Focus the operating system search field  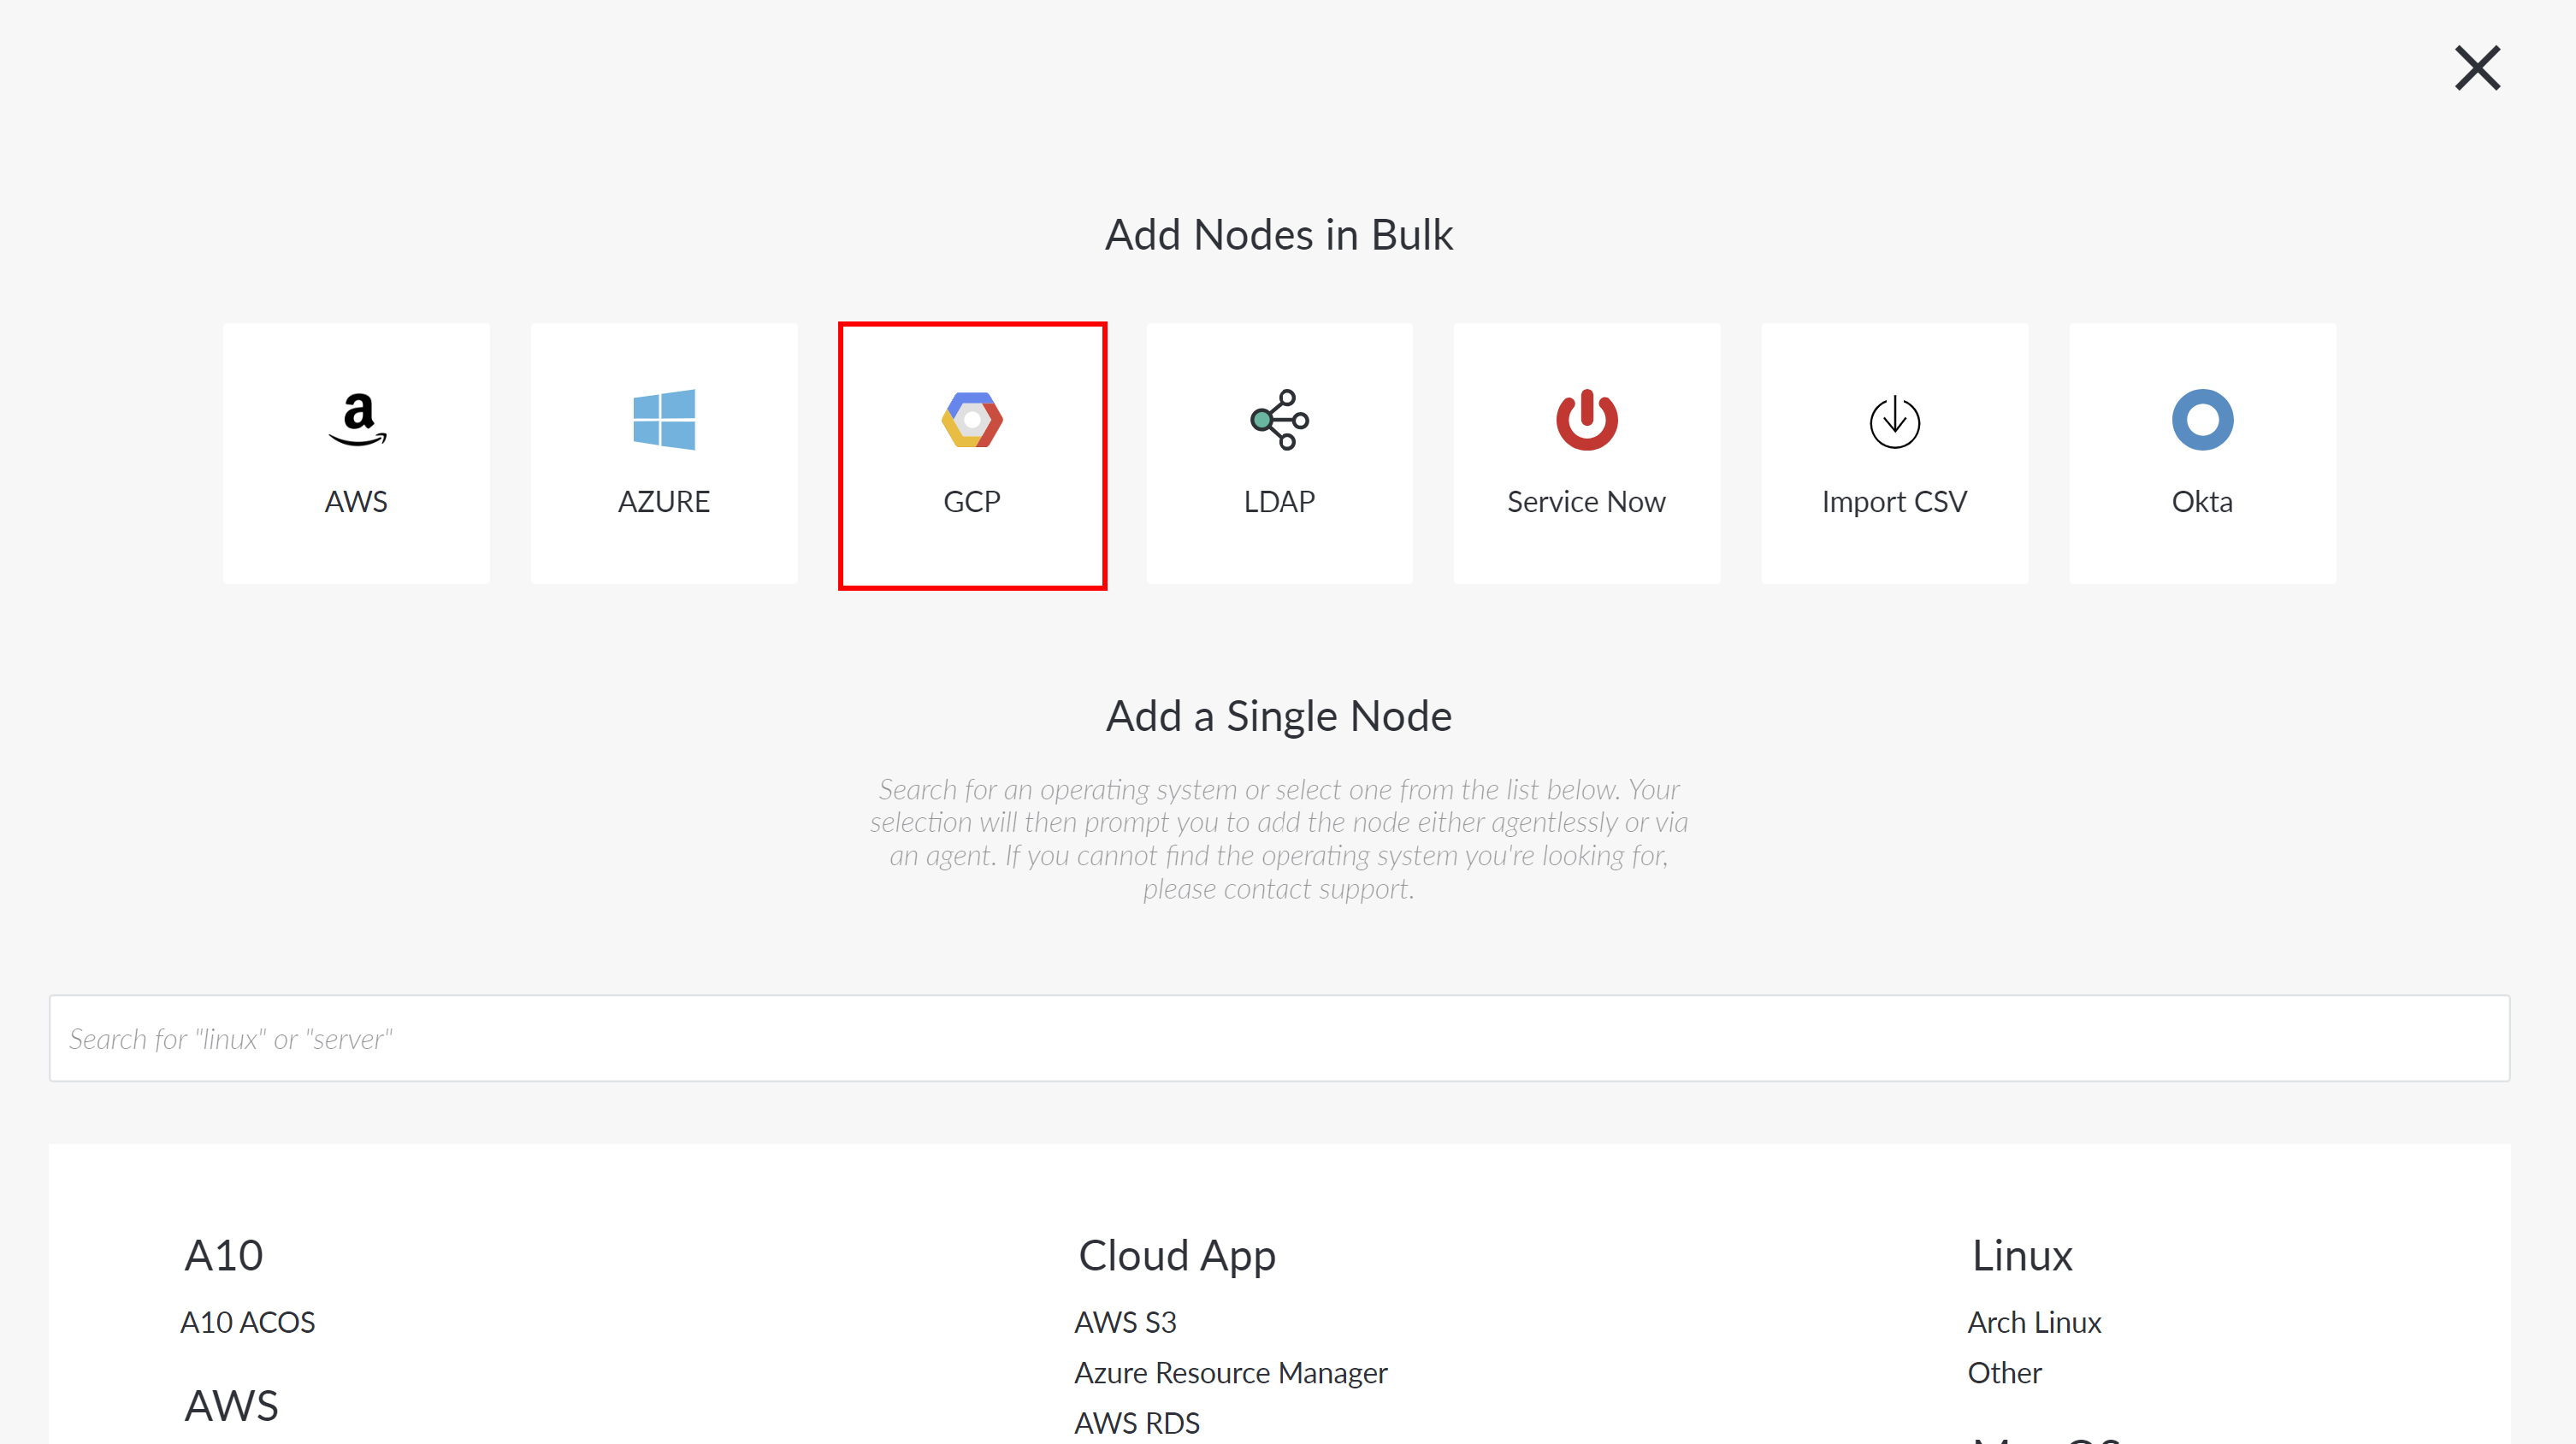(x=1279, y=1038)
